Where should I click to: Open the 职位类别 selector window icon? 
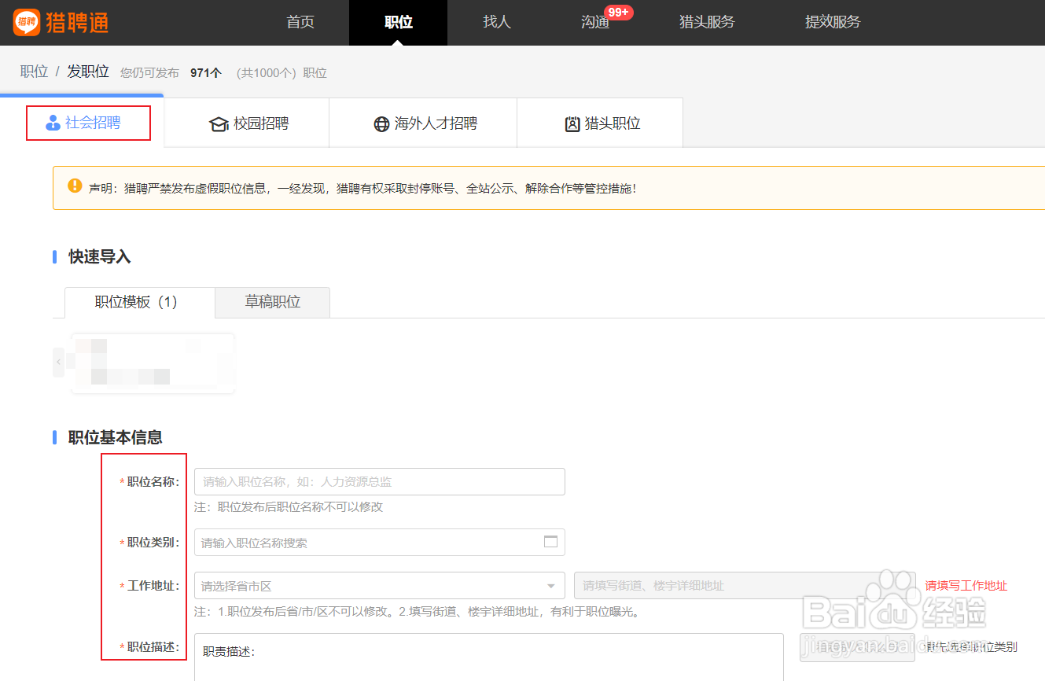550,542
